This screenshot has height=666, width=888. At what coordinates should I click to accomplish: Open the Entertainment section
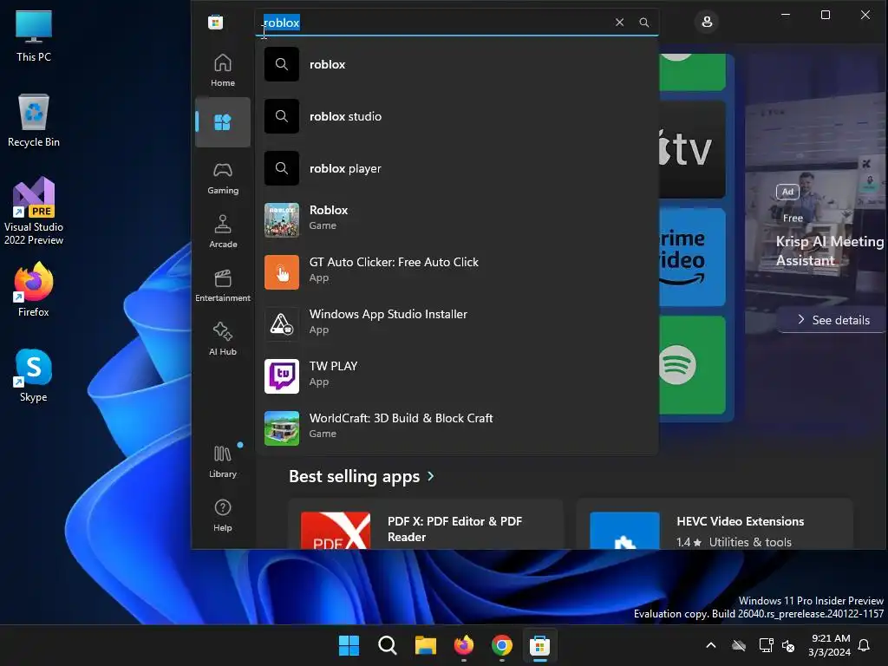(x=223, y=285)
